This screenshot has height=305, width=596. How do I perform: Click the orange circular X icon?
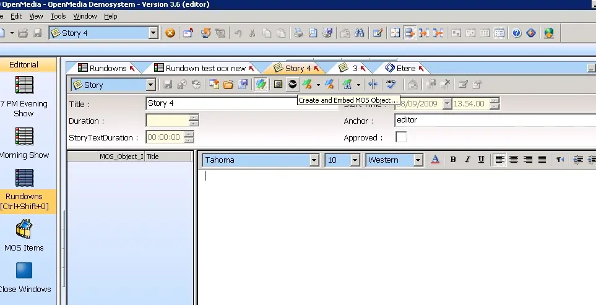pos(170,33)
